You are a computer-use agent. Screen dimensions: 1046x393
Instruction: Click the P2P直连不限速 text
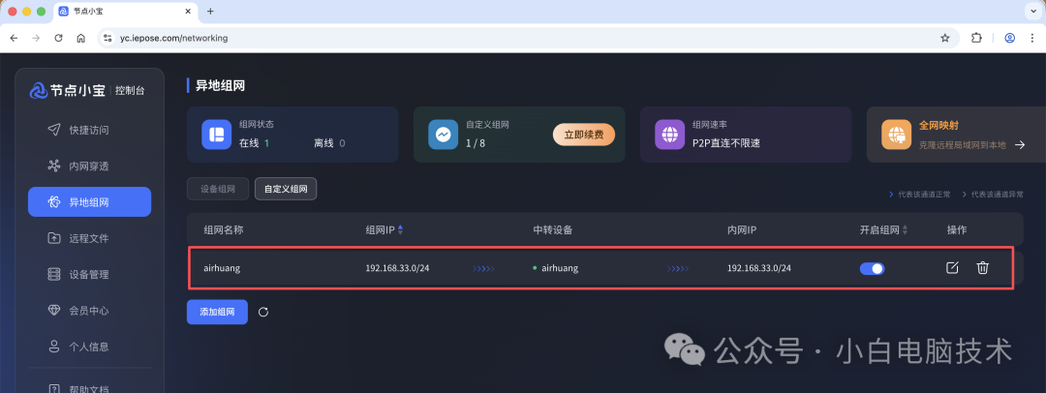tap(726, 143)
